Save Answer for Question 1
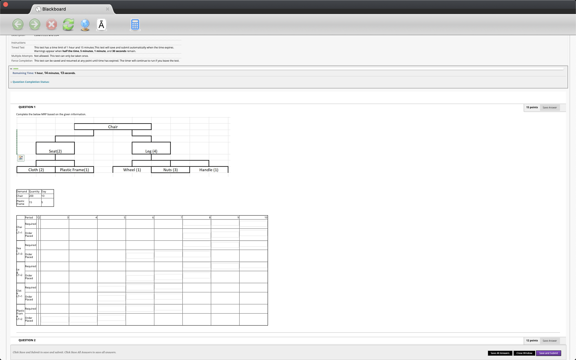Image resolution: width=576 pixels, height=360 pixels. click(550, 108)
